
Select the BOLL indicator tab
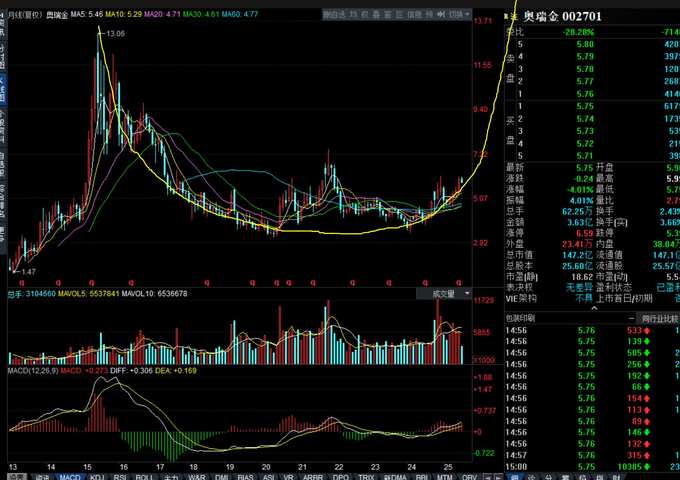(x=145, y=477)
